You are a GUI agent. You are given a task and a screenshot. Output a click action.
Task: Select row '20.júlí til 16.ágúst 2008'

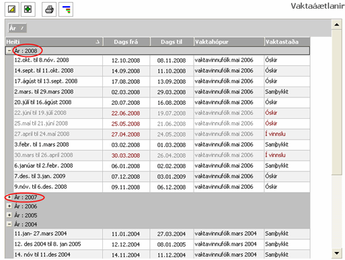pos(161,102)
